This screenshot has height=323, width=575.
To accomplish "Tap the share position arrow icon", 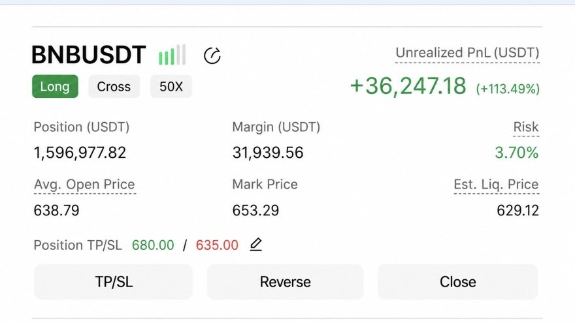I will (212, 55).
